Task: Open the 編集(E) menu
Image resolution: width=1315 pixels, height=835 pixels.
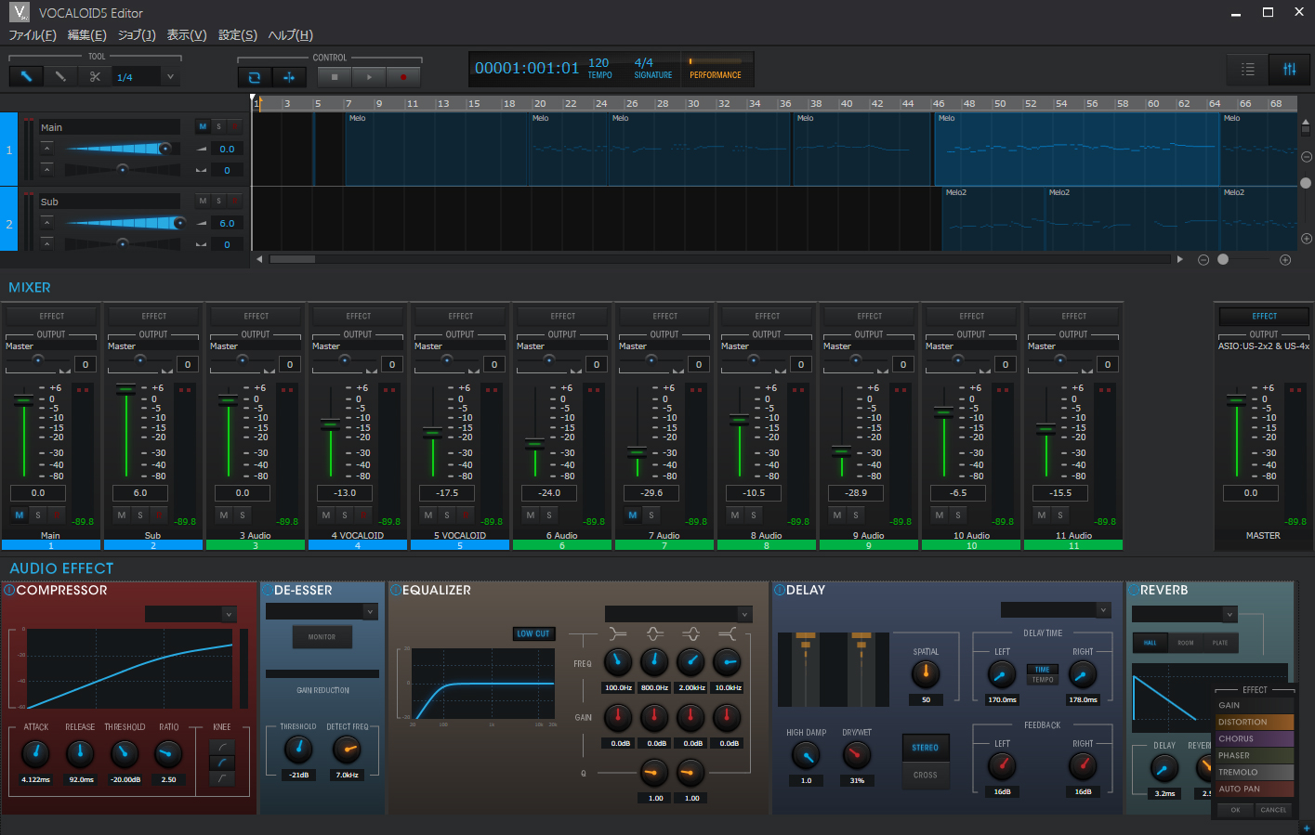Action: 87,35
